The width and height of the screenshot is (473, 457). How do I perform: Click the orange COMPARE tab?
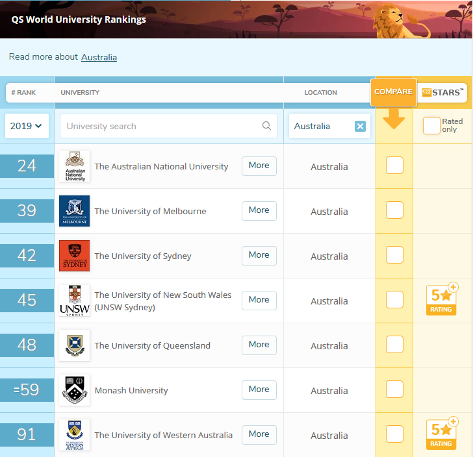point(394,92)
